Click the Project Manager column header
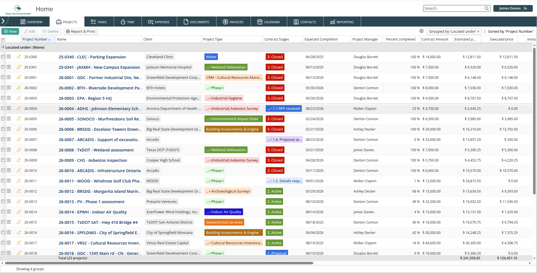537x273 pixels. (x=366, y=39)
